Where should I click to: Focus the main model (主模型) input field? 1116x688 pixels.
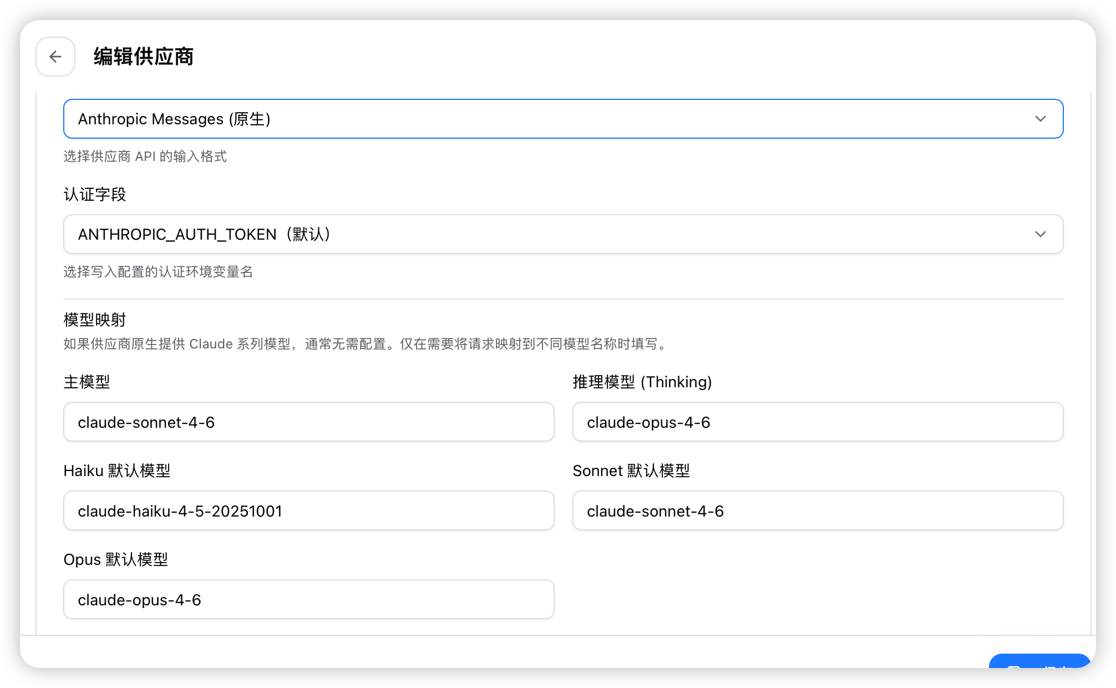(x=309, y=422)
